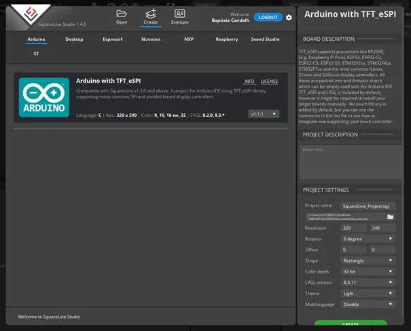Screen dimensions: 411x331
Task: Switch to the Raspberry tab
Action: coord(227,39)
